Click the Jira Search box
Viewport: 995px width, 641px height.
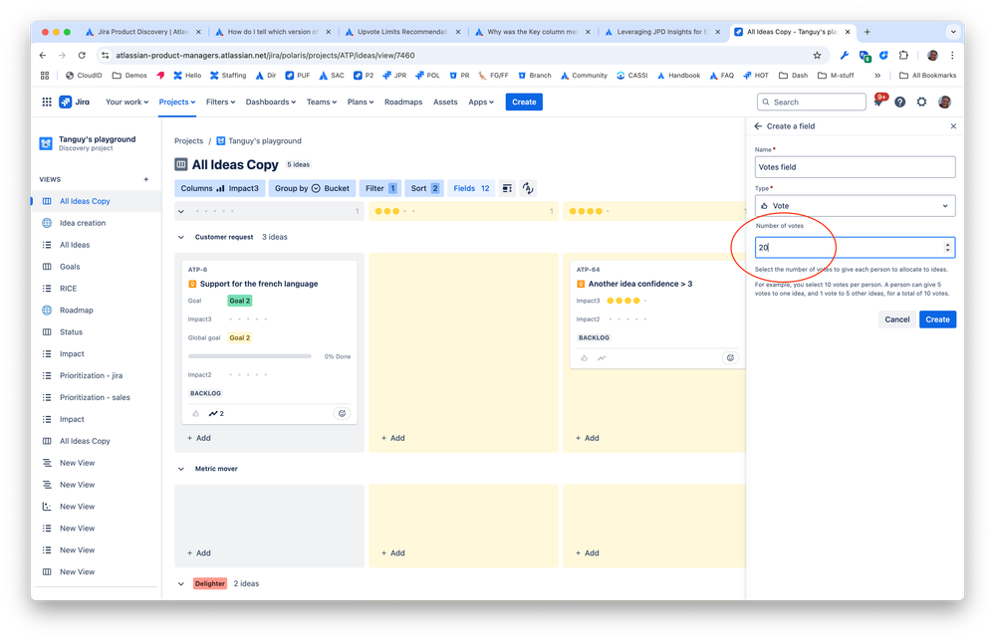[811, 103]
